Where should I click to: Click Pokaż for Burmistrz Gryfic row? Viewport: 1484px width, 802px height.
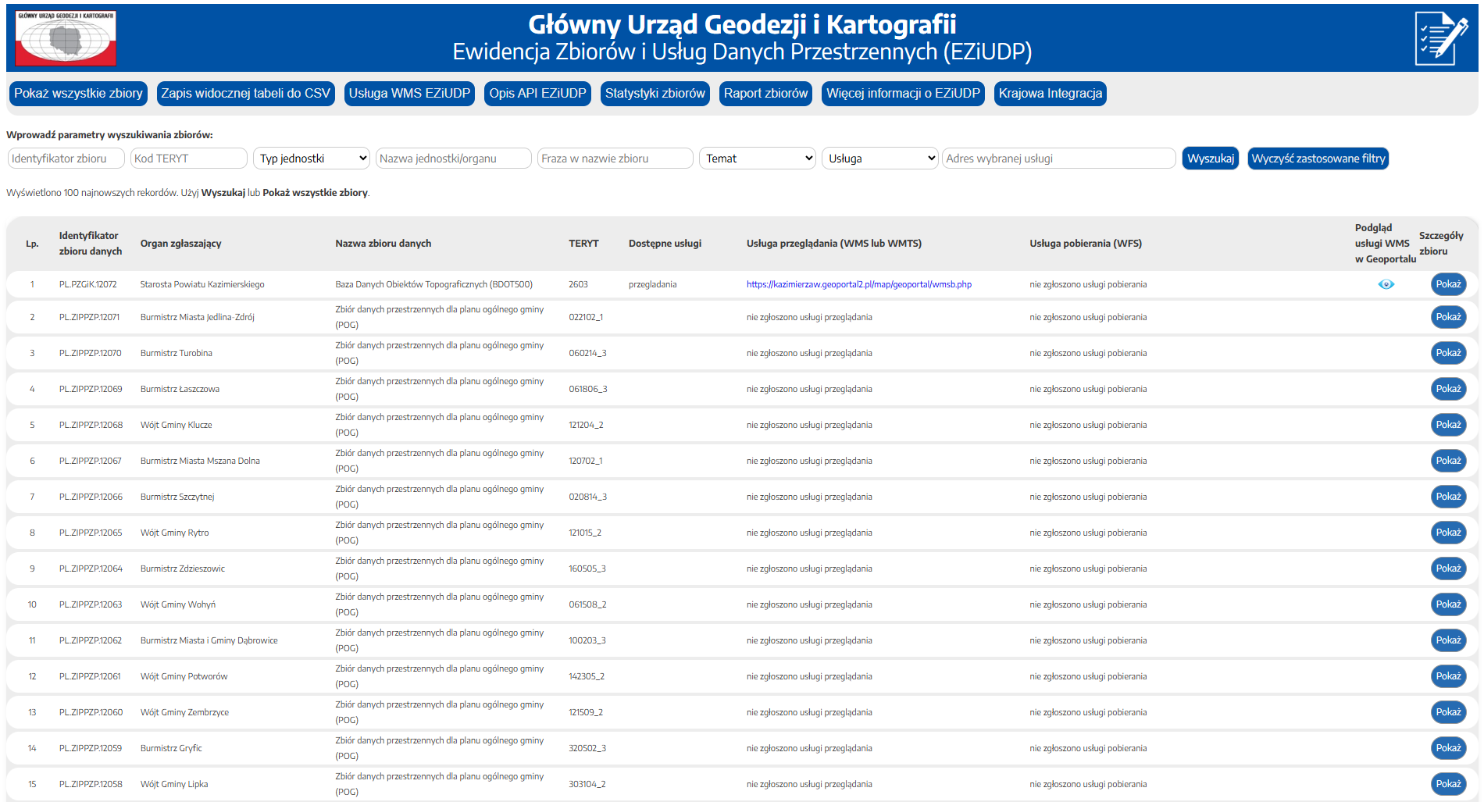(x=1448, y=748)
